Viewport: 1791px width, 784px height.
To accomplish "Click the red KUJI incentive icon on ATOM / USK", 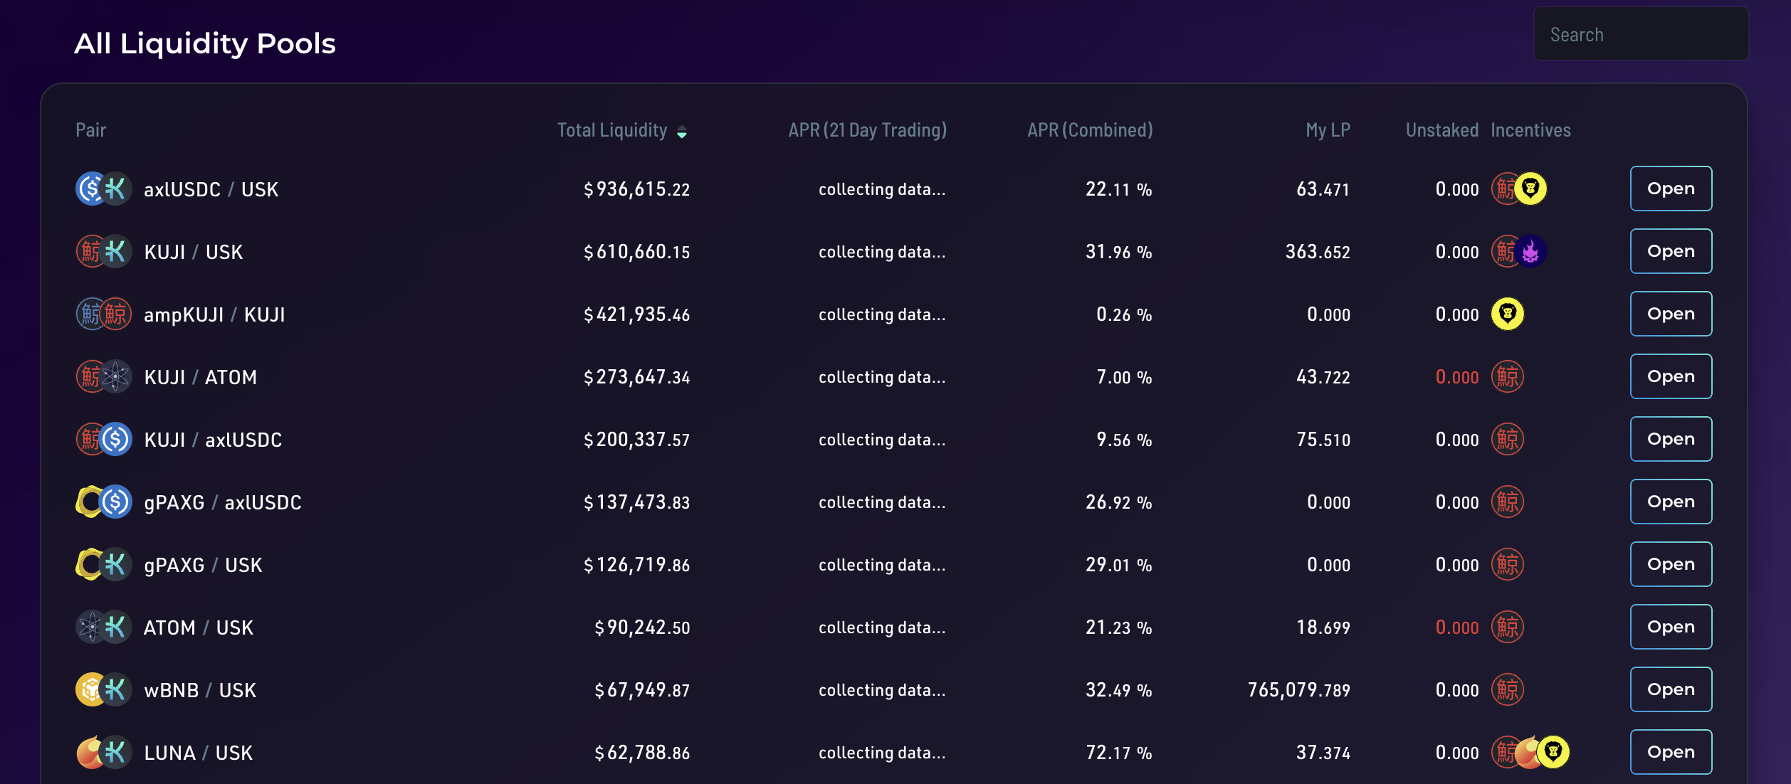I will 1507,627.
